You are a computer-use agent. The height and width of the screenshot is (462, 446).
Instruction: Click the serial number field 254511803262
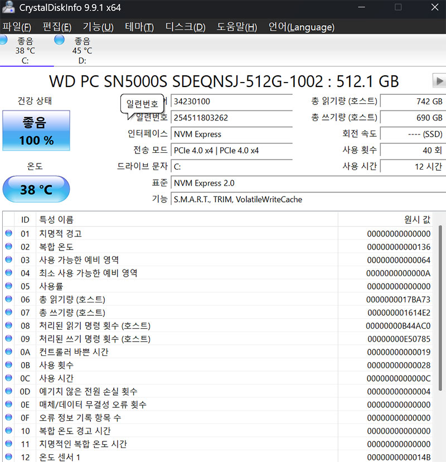(x=232, y=118)
